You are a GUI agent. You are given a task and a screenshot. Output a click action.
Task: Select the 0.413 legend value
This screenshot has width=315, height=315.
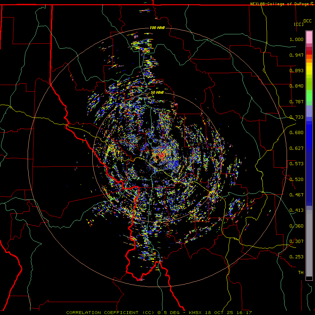(x=296, y=210)
